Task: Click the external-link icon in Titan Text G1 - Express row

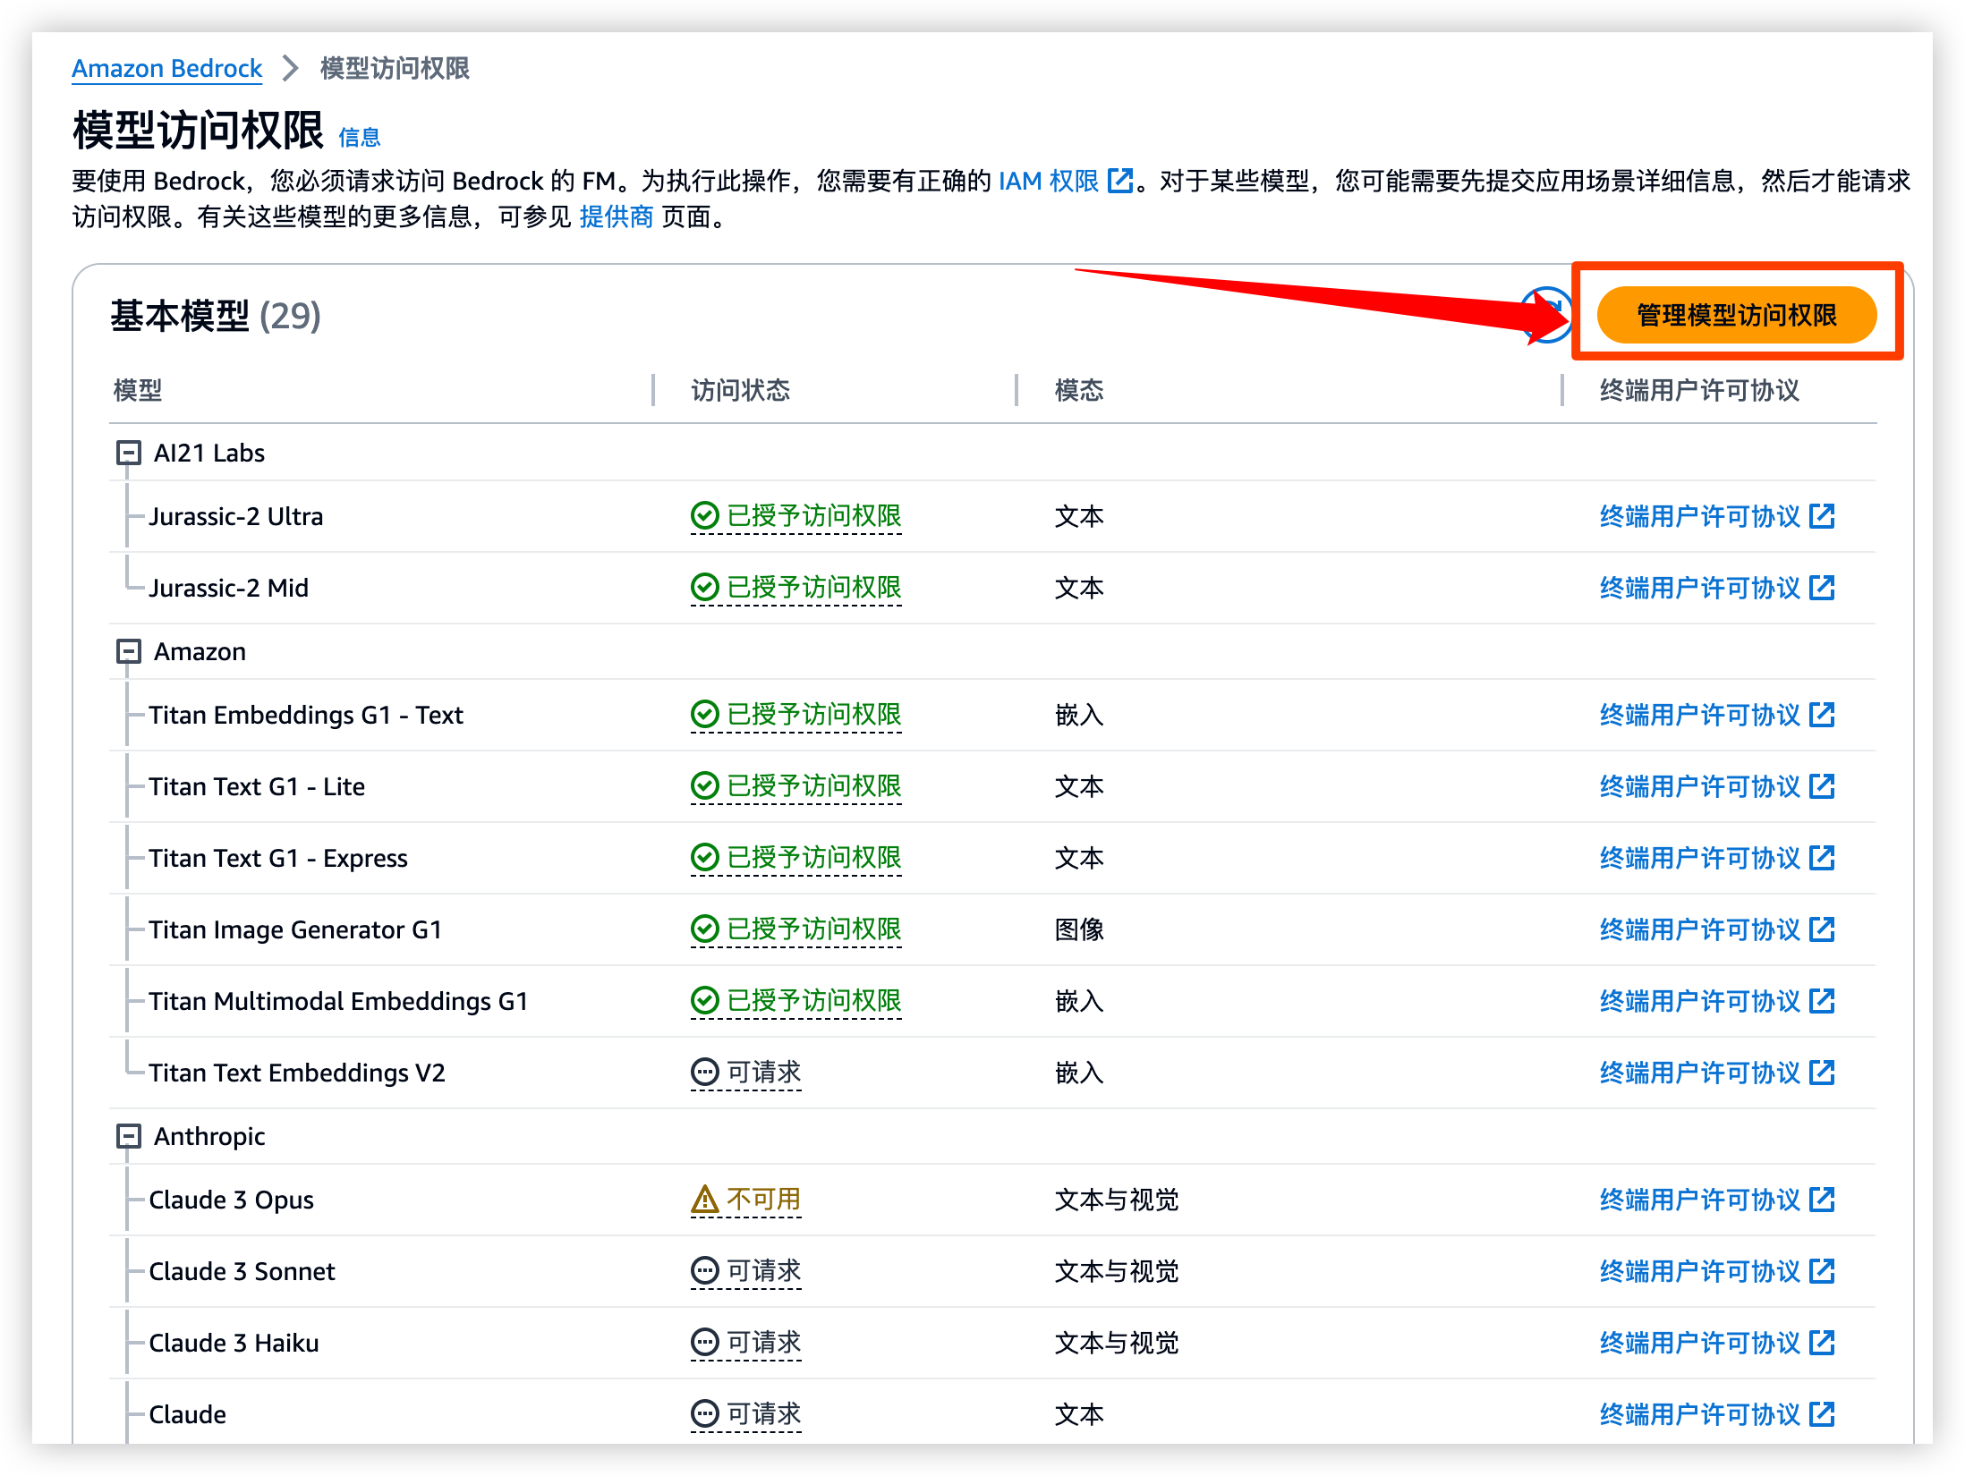Action: [1822, 858]
